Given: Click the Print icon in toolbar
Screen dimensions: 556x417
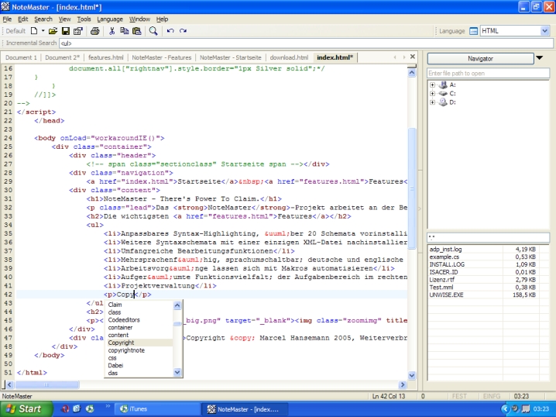Looking at the screenshot, I should 94,31.
